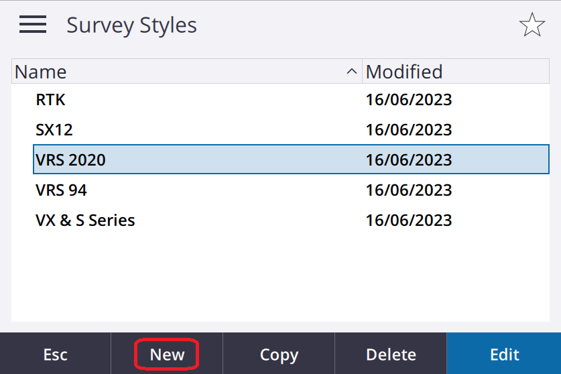
Task: Click the modified date of VX & S Series
Action: pyautogui.click(x=409, y=221)
